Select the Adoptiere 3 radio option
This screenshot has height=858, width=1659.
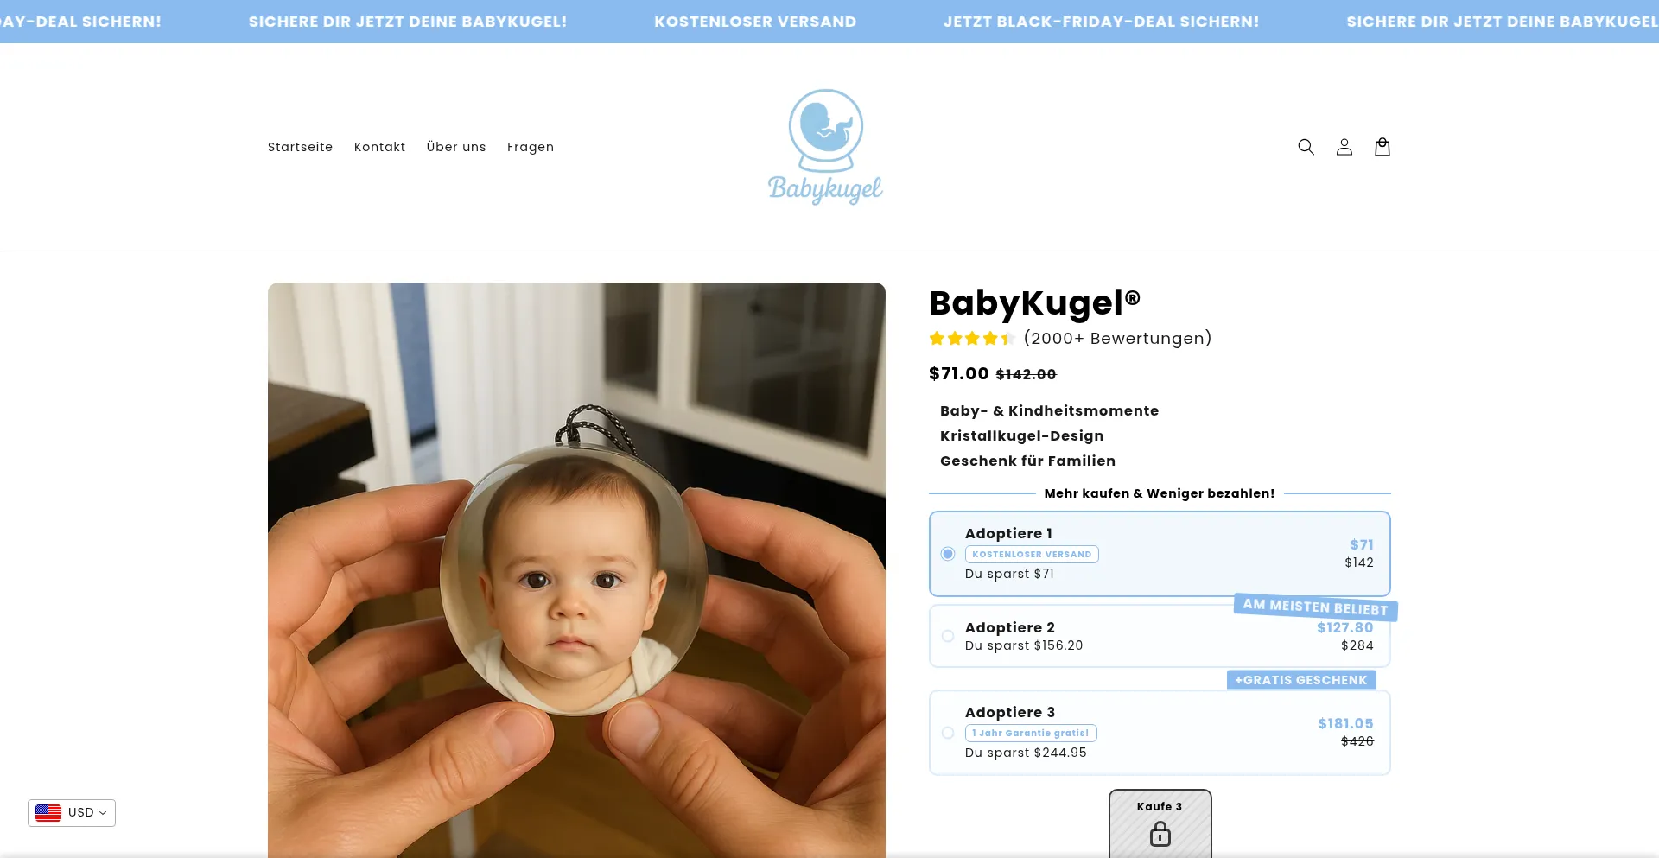coord(948,733)
